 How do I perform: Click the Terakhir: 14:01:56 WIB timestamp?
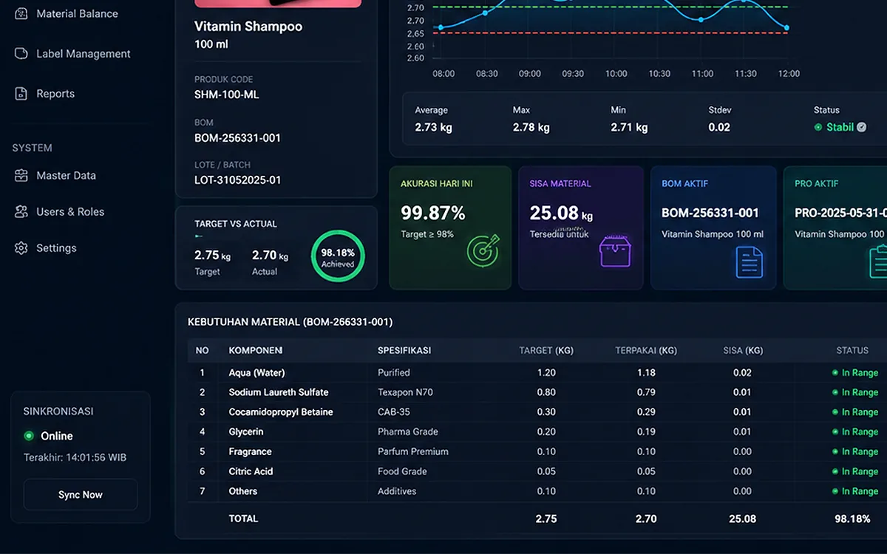pyautogui.click(x=75, y=458)
